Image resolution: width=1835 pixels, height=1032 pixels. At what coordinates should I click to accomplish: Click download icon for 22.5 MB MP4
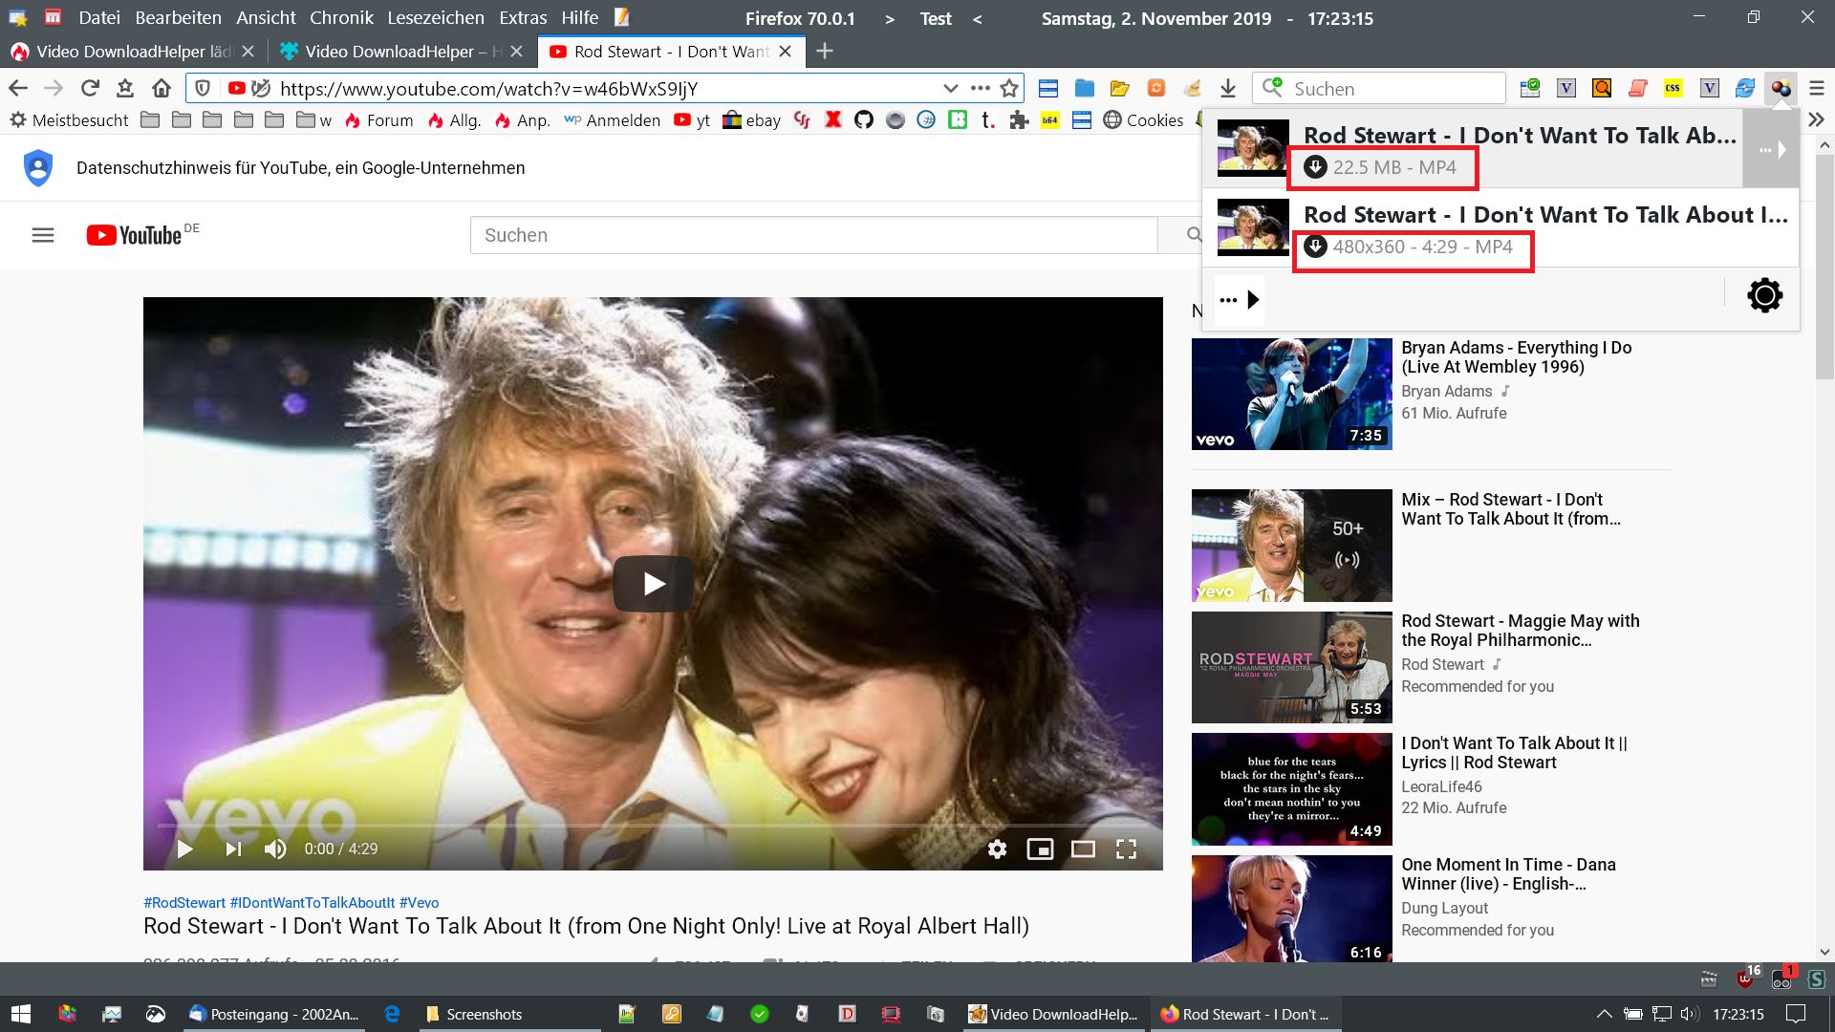(1315, 167)
